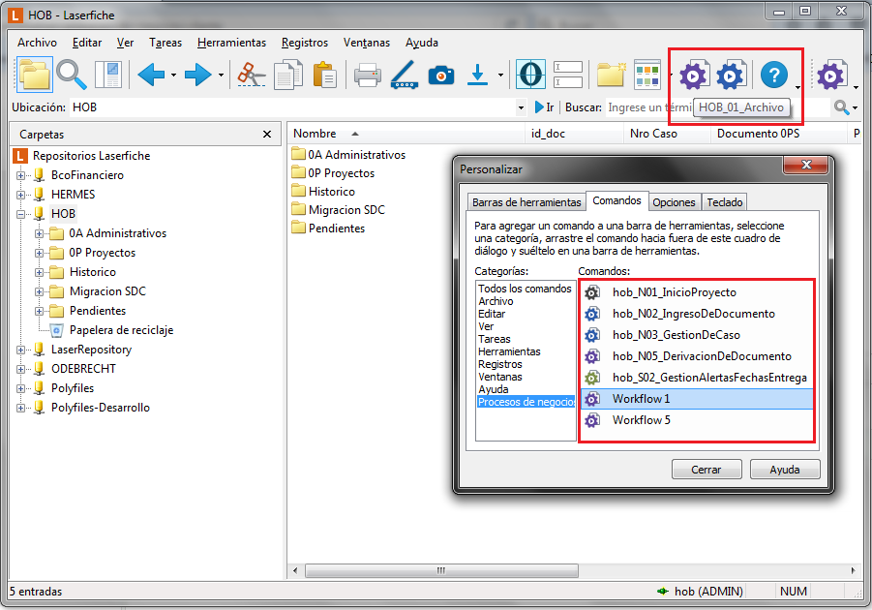The height and width of the screenshot is (610, 872).
Task: Open the Registros menu
Action: pyautogui.click(x=305, y=43)
